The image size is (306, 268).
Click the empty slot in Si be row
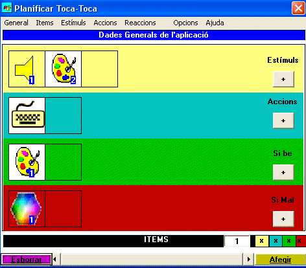click(x=64, y=162)
